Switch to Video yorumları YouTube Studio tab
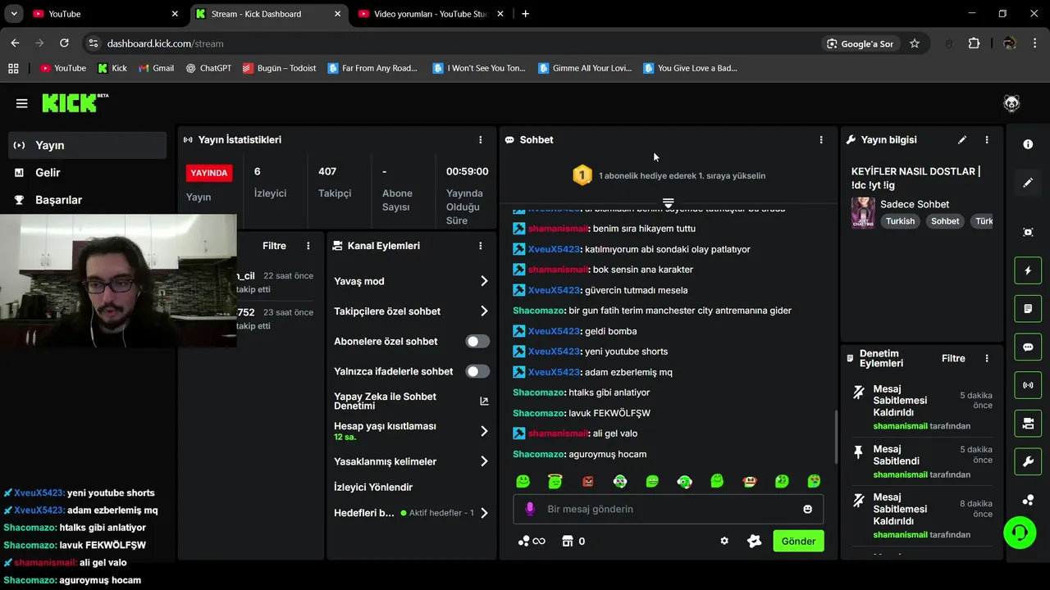The image size is (1050, 590). pyautogui.click(x=431, y=14)
